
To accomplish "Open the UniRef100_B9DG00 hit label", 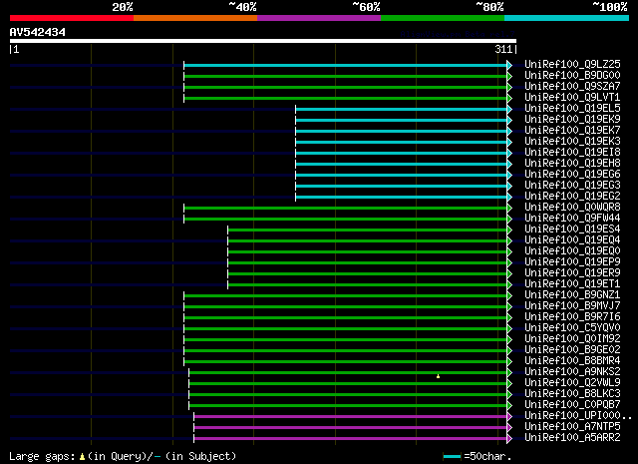I will point(572,75).
